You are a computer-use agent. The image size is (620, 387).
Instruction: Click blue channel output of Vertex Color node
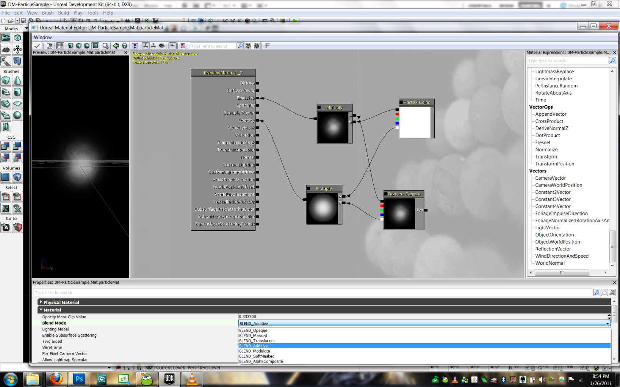(397, 123)
